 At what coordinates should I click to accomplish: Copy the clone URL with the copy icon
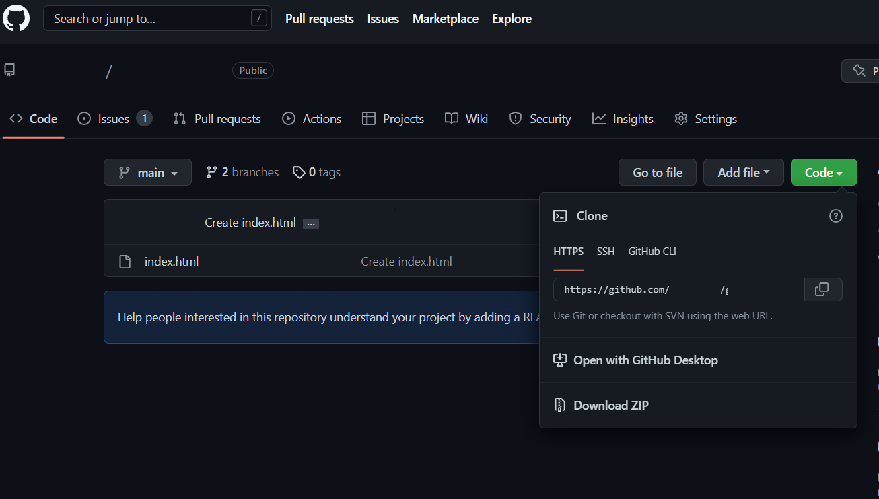click(822, 289)
